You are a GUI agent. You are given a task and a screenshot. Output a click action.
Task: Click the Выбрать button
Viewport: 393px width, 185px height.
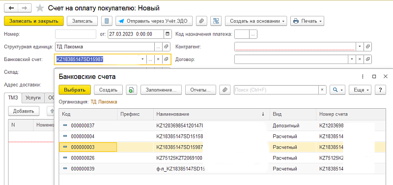75,90
